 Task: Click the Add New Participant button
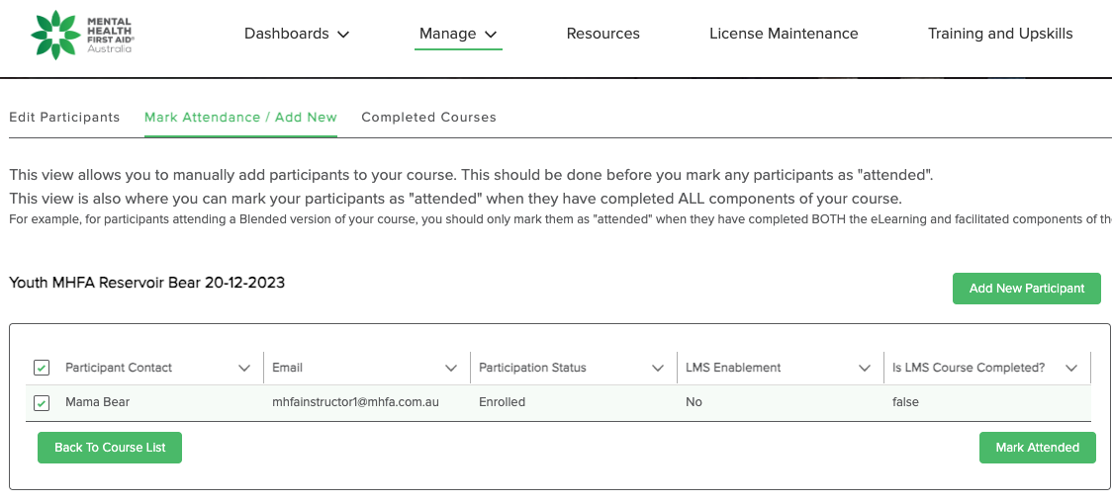point(1026,289)
